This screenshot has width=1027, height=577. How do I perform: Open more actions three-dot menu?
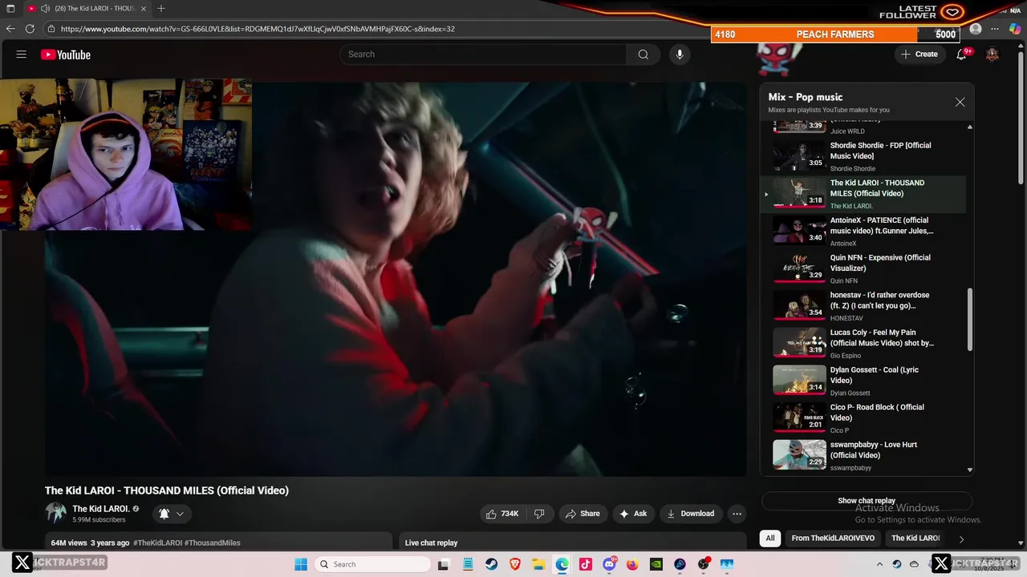pos(737,514)
